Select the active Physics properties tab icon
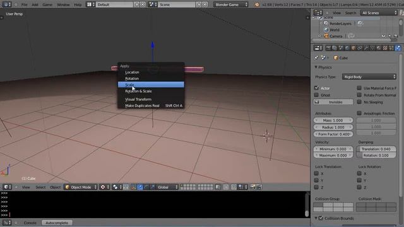 398,48
